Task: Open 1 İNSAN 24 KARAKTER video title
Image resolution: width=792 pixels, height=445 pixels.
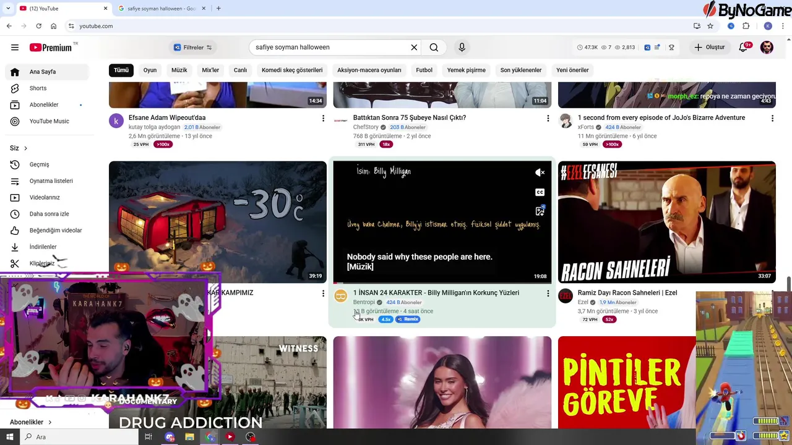Action: [436, 293]
